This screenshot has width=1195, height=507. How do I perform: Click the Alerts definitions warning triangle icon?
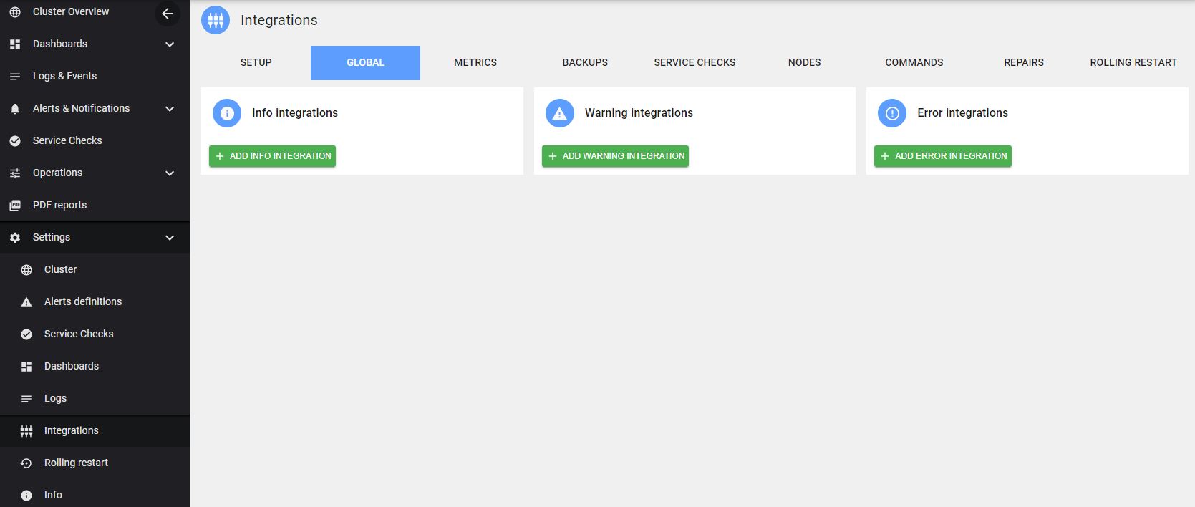click(26, 302)
